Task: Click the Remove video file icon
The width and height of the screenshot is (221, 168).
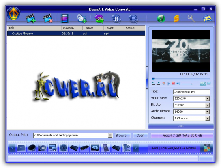Action: click(48, 18)
